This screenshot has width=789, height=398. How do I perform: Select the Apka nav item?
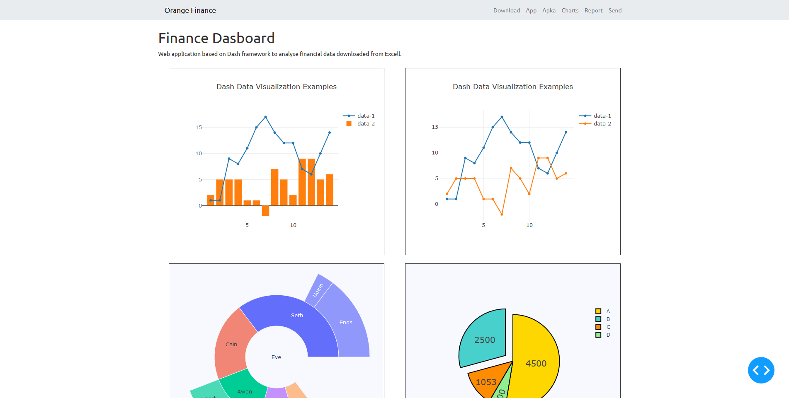(549, 10)
